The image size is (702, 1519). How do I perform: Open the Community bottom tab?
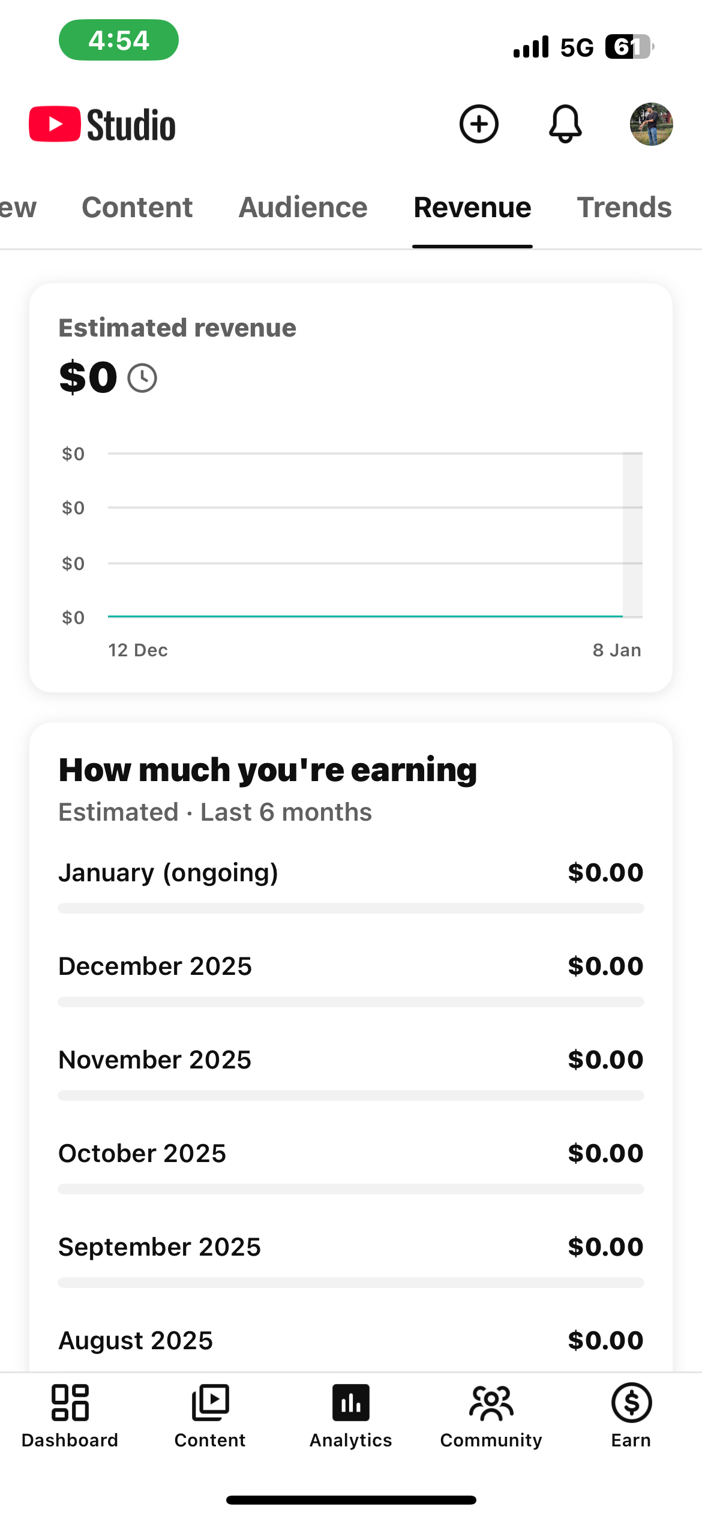(x=491, y=1414)
